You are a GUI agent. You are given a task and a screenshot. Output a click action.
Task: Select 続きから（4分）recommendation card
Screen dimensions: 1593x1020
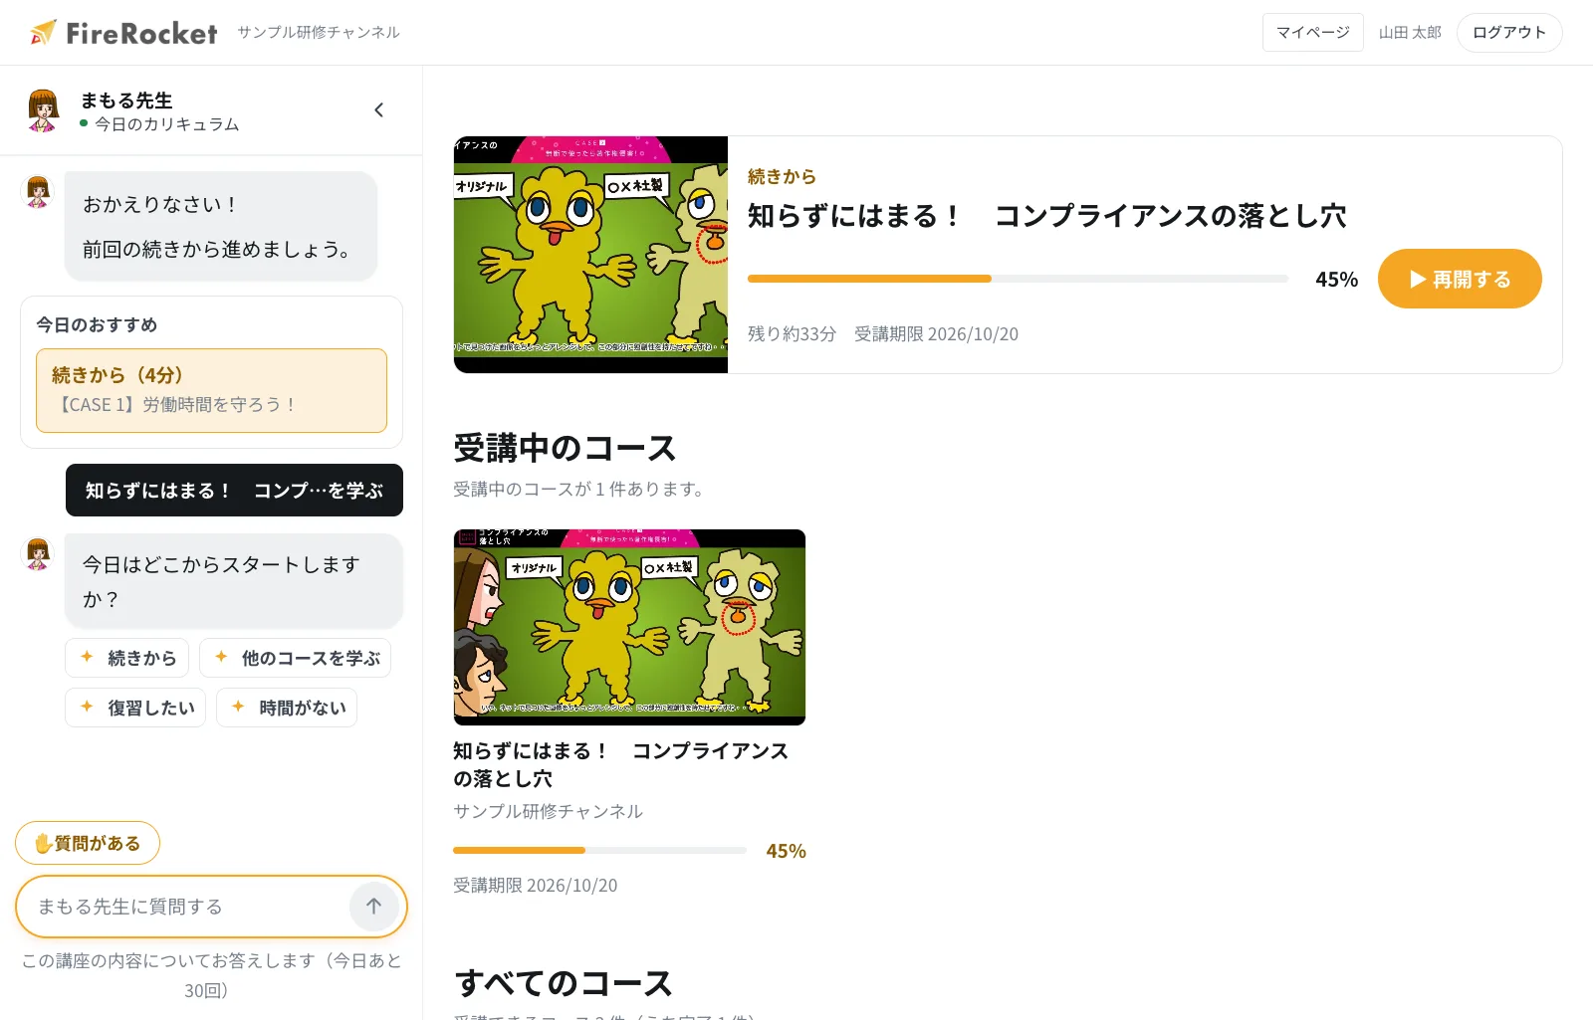tap(211, 390)
